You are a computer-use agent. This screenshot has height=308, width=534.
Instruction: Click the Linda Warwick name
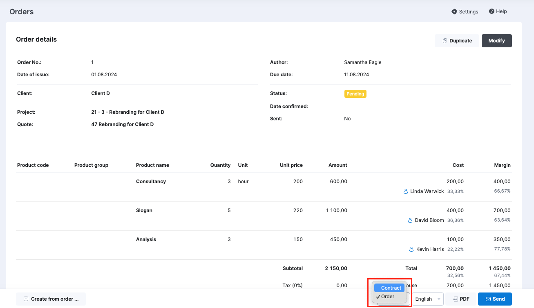click(x=427, y=191)
